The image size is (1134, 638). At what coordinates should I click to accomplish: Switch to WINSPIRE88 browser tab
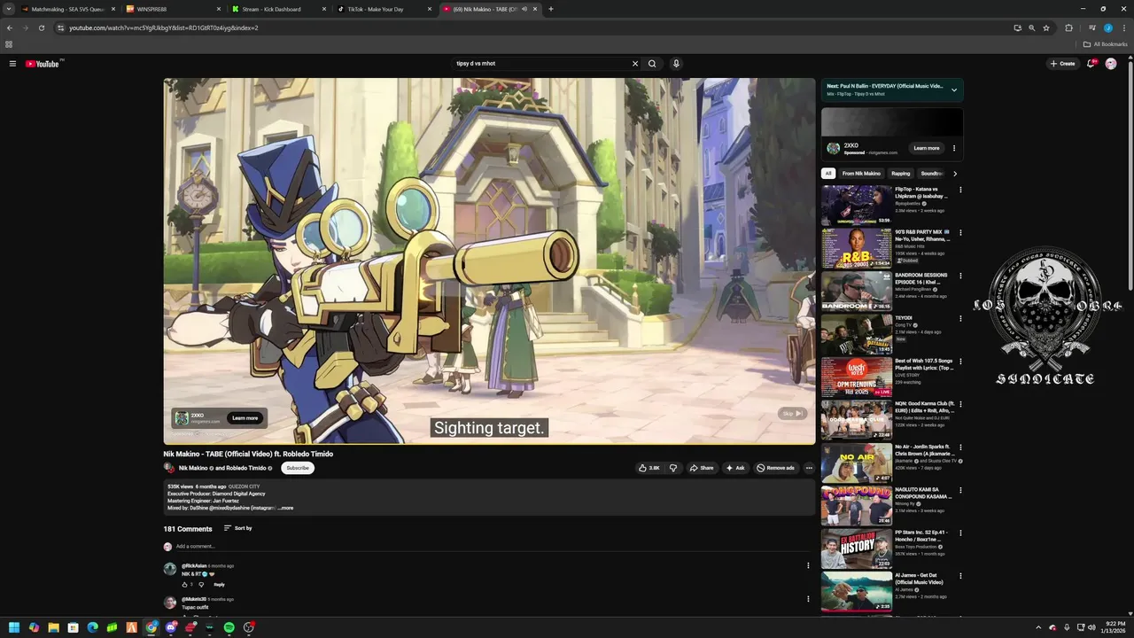(x=172, y=9)
